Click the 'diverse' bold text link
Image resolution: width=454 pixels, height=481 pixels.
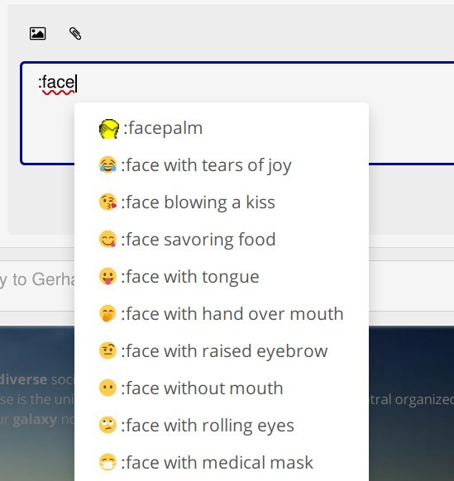pyautogui.click(x=23, y=380)
